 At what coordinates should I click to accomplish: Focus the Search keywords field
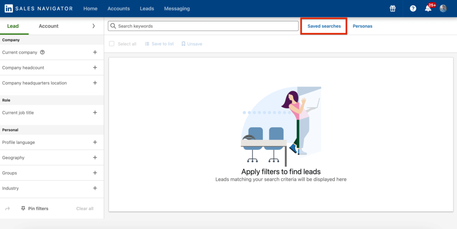[x=203, y=26]
